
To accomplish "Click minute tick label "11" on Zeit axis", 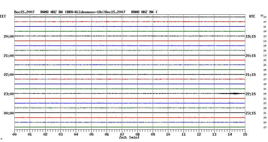I will 184,135.
